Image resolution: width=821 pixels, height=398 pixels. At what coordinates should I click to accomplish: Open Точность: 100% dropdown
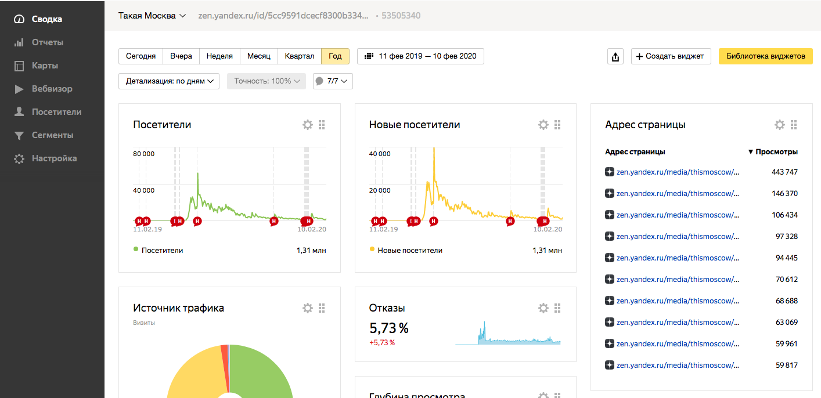[x=267, y=81]
